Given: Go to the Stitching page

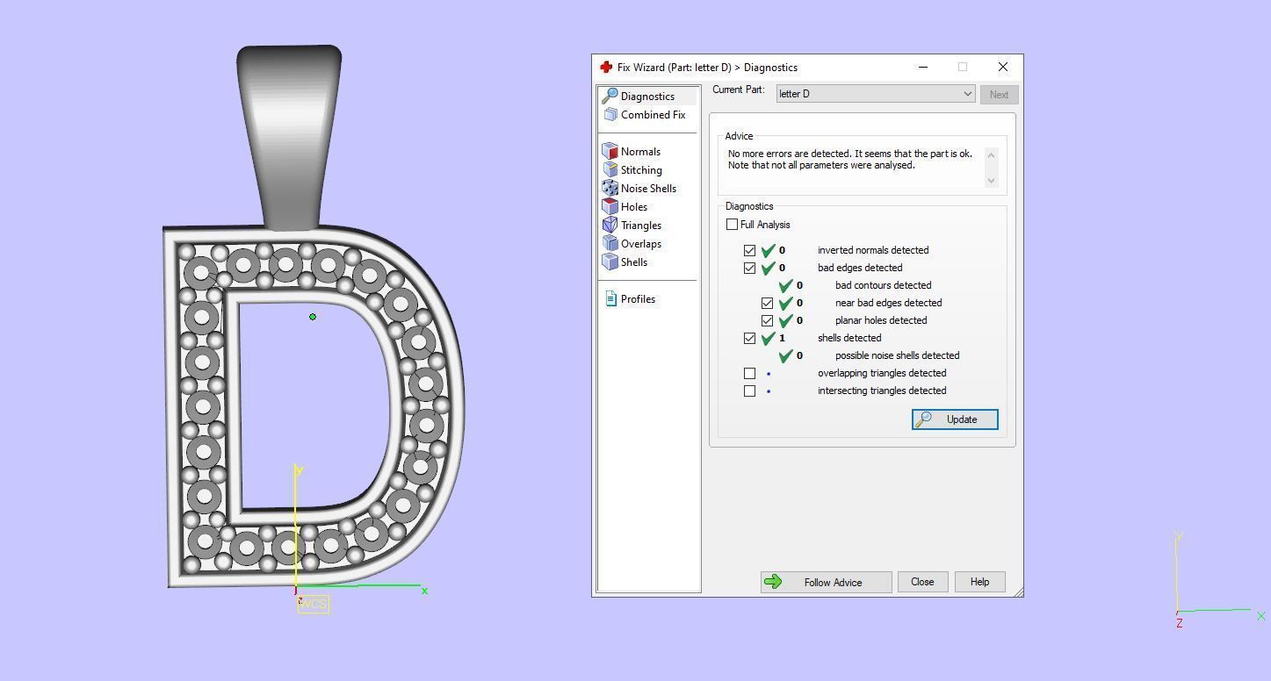Looking at the screenshot, I should (641, 170).
